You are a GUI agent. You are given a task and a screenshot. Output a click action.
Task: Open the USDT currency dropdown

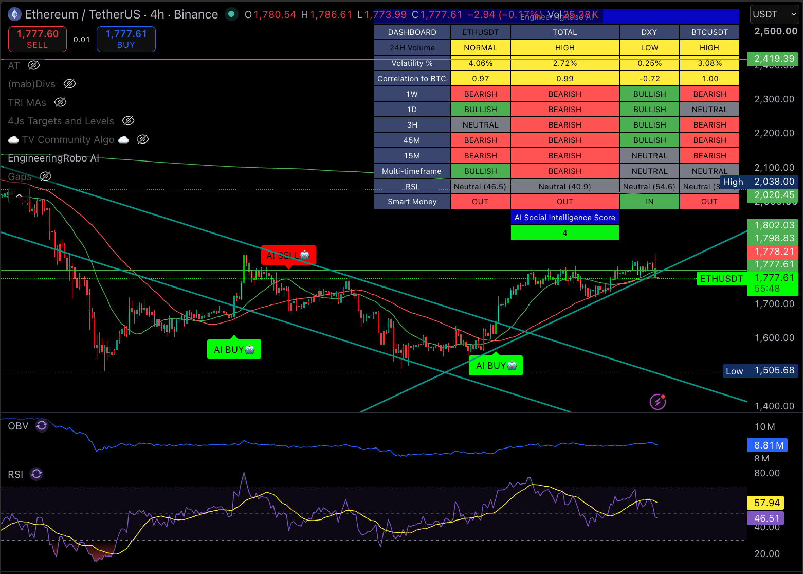775,14
